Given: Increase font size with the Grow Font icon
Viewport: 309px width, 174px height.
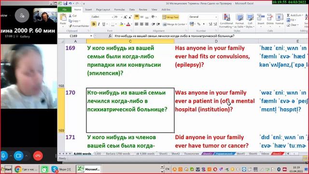Looking at the screenshot, I should (126, 17).
